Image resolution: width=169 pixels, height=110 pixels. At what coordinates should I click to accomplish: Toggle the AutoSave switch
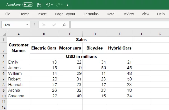click(28, 5)
